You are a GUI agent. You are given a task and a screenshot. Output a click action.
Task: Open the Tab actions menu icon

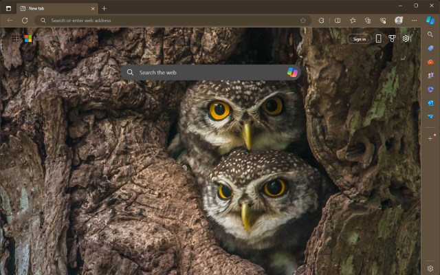tap(9, 8)
